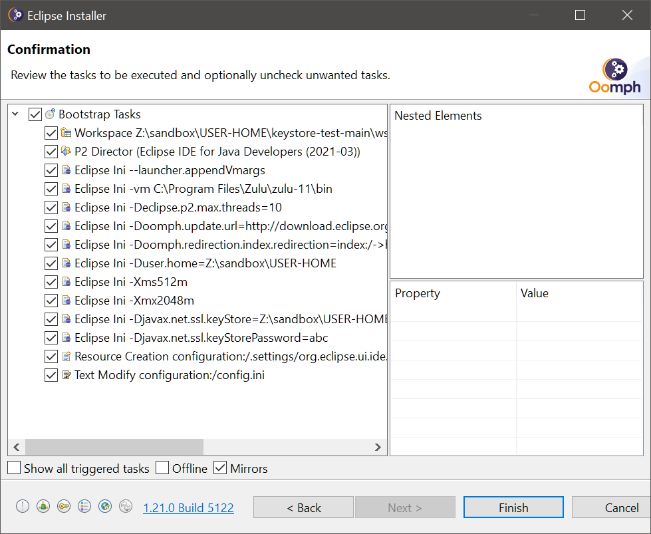Maximize the Eclipse Installer window
The width and height of the screenshot is (651, 534).
click(x=580, y=15)
